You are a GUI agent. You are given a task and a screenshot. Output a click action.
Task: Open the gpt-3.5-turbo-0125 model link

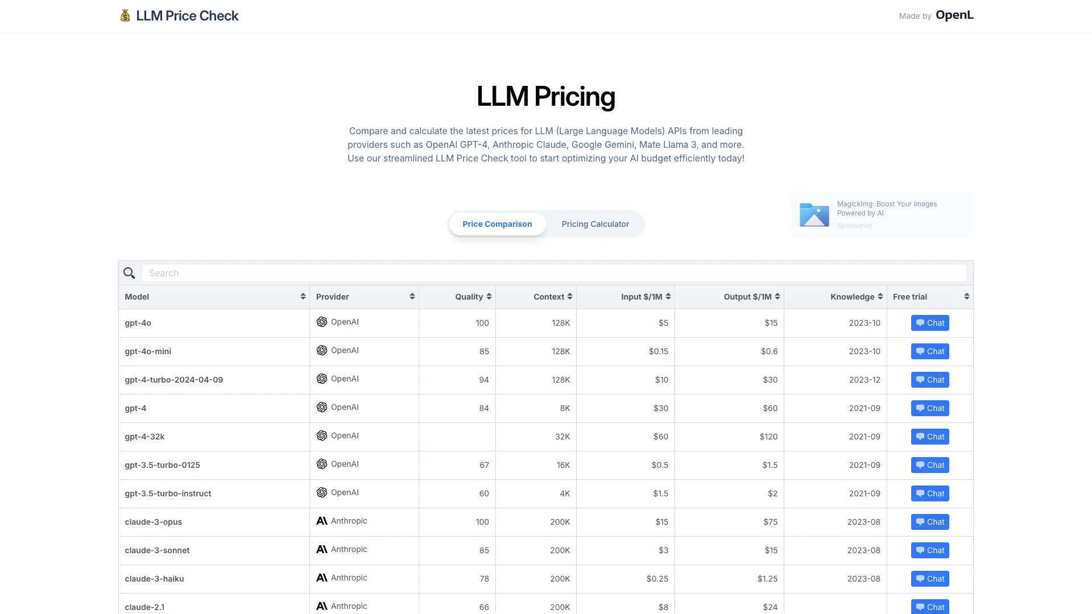pyautogui.click(x=162, y=465)
